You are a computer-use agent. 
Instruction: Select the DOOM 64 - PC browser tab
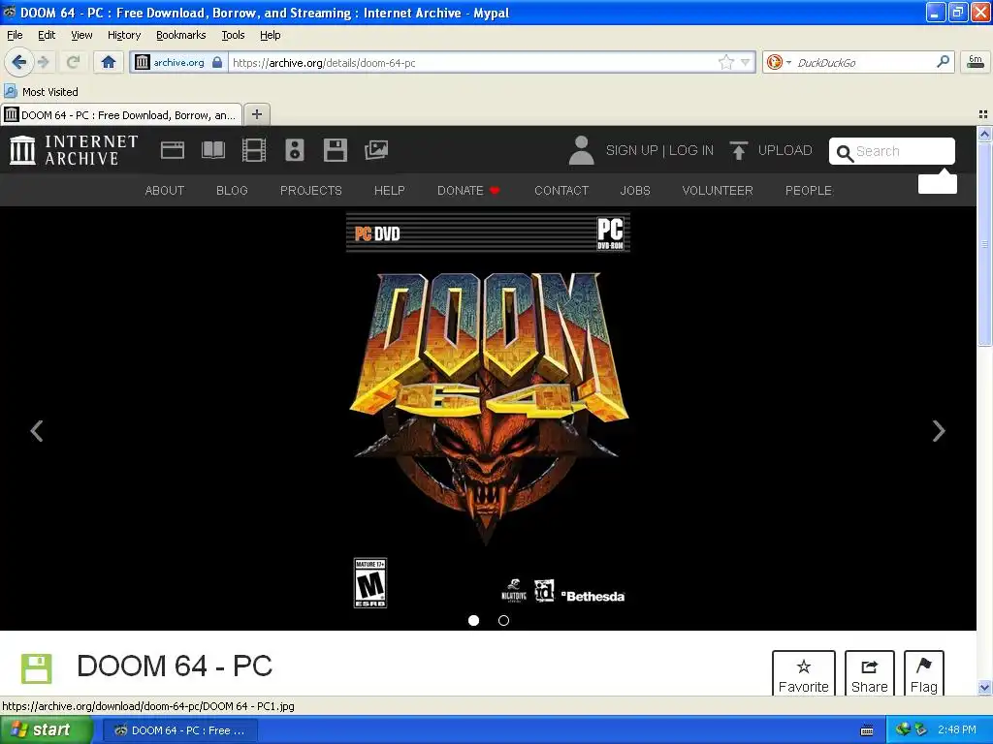point(121,114)
